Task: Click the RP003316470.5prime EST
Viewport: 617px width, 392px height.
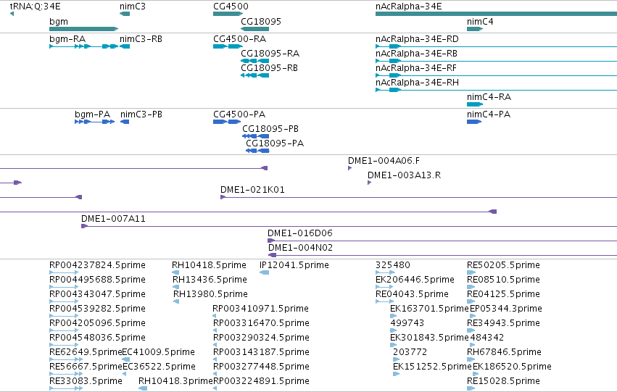Action: [x=215, y=330]
